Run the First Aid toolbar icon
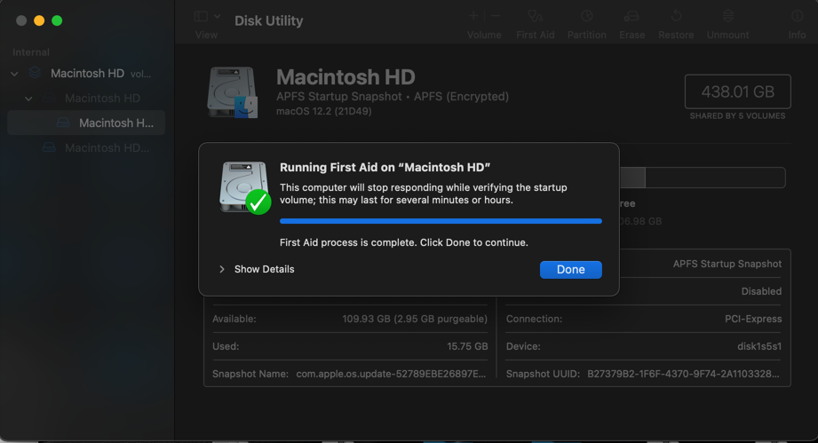Image resolution: width=818 pixels, height=443 pixels. pos(536,16)
